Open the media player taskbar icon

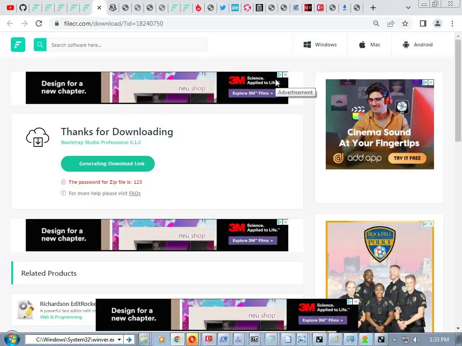[162, 340]
